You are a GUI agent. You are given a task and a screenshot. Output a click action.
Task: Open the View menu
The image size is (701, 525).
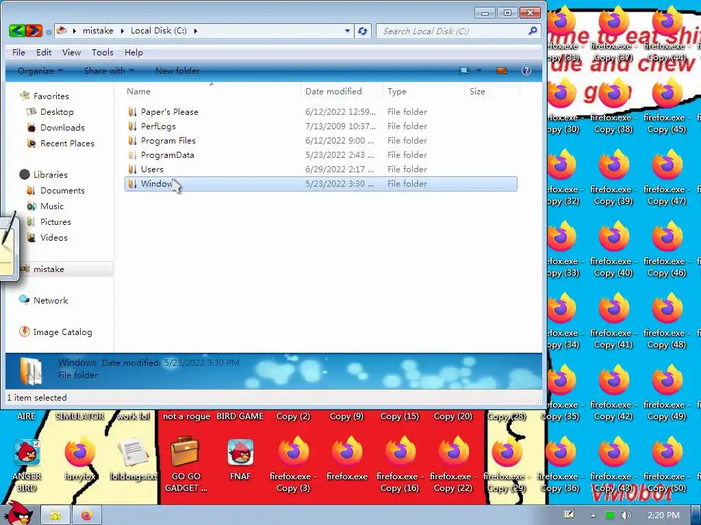tap(71, 52)
